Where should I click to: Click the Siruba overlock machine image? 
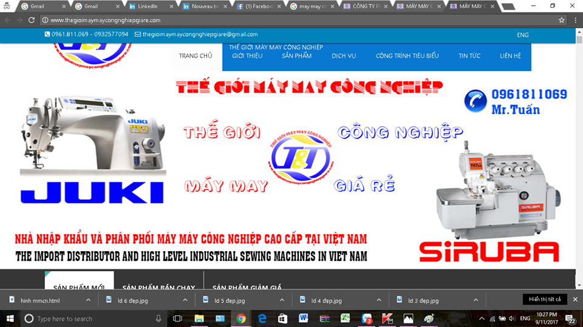click(497, 190)
